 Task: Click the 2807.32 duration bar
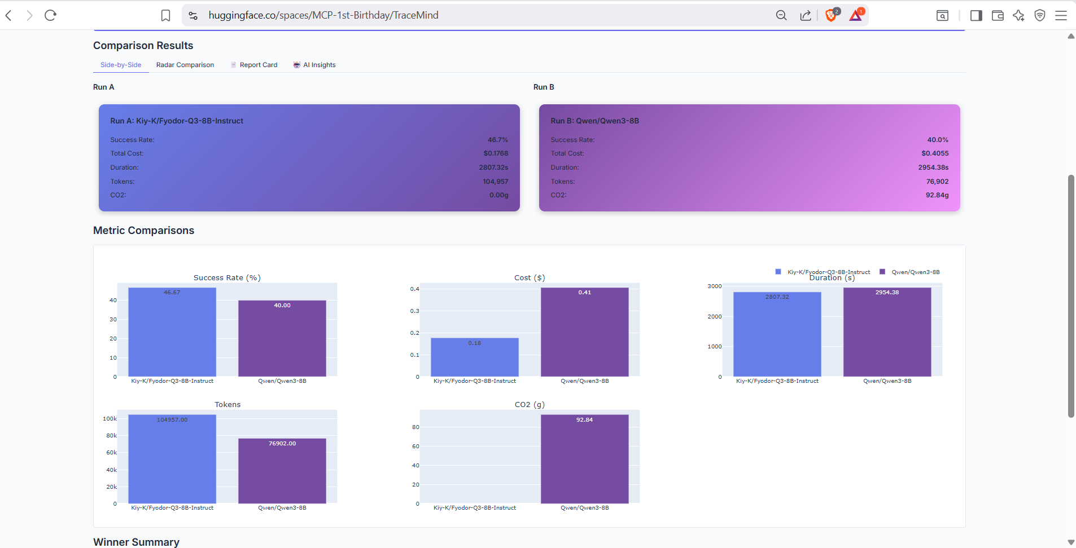coord(777,334)
